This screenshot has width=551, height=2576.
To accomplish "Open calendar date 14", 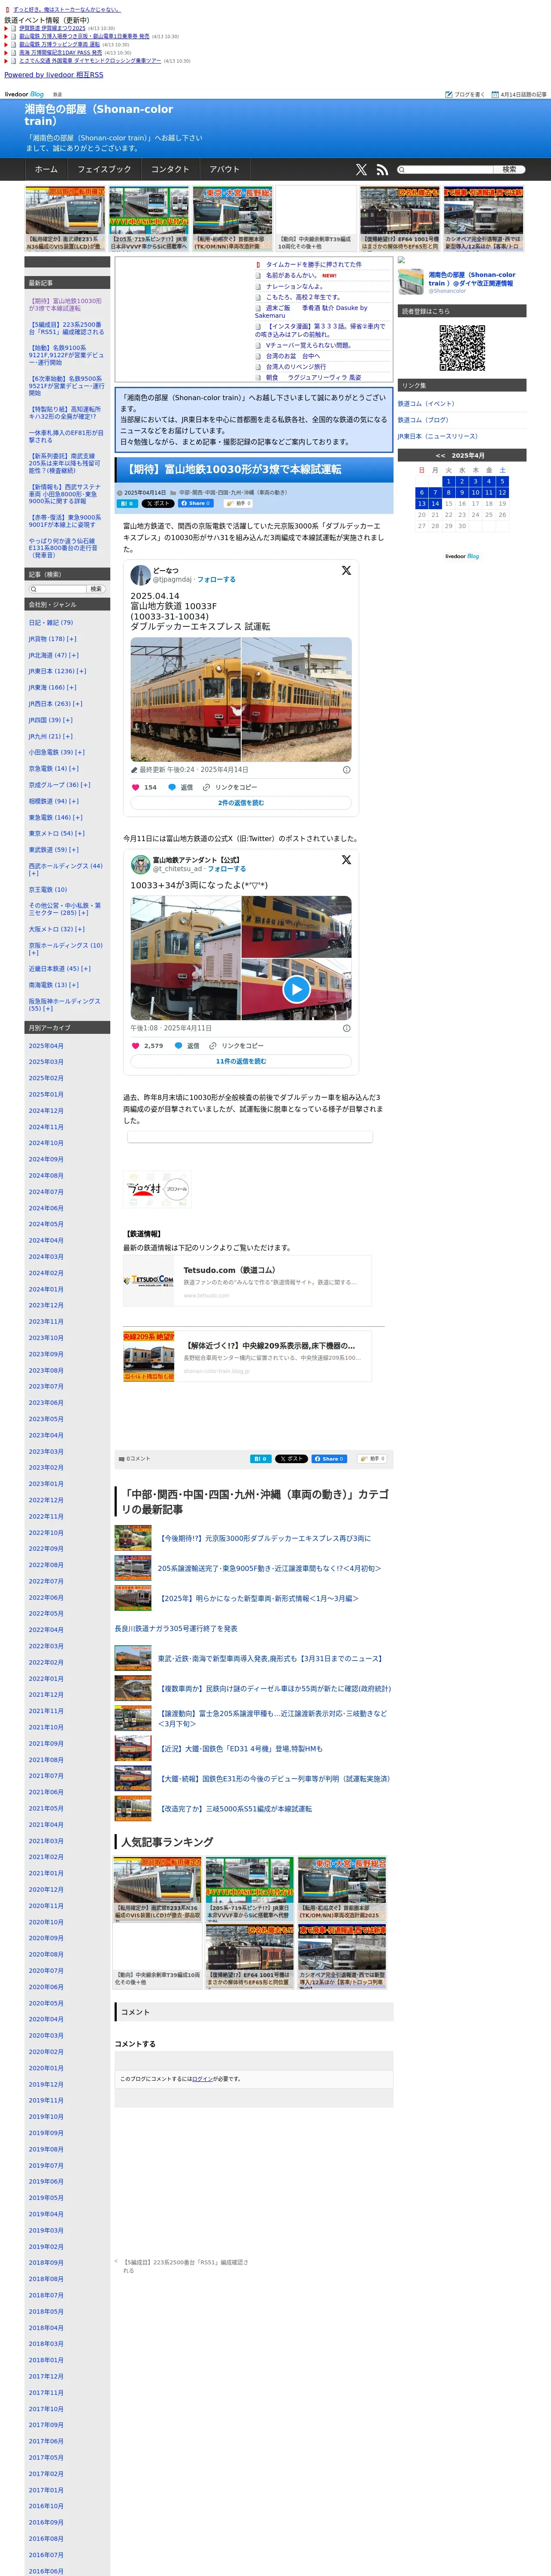I will 435,504.
